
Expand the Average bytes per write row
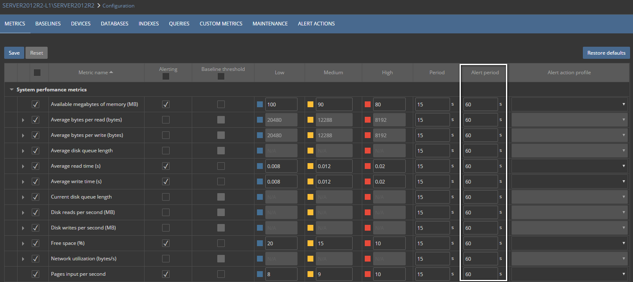[x=23, y=136]
